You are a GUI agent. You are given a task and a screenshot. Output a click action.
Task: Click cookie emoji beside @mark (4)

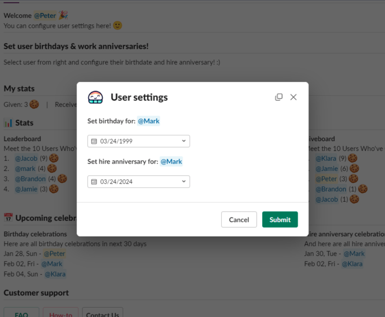(x=52, y=169)
